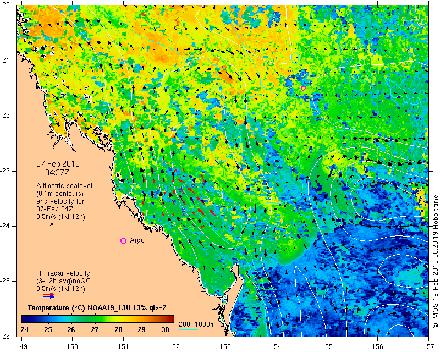Click latitude axis label '-26'
Screen dimensions: 440x352
click(5, 336)
